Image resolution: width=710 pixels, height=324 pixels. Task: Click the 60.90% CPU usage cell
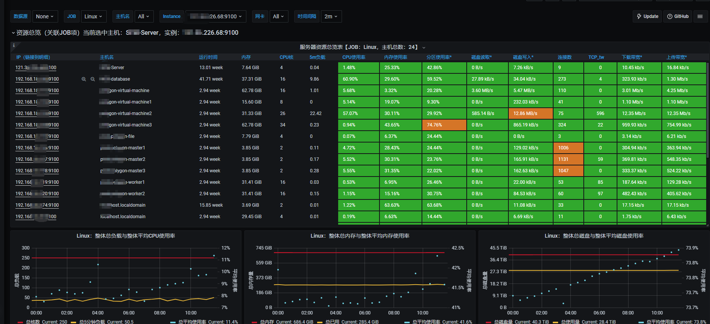point(359,79)
